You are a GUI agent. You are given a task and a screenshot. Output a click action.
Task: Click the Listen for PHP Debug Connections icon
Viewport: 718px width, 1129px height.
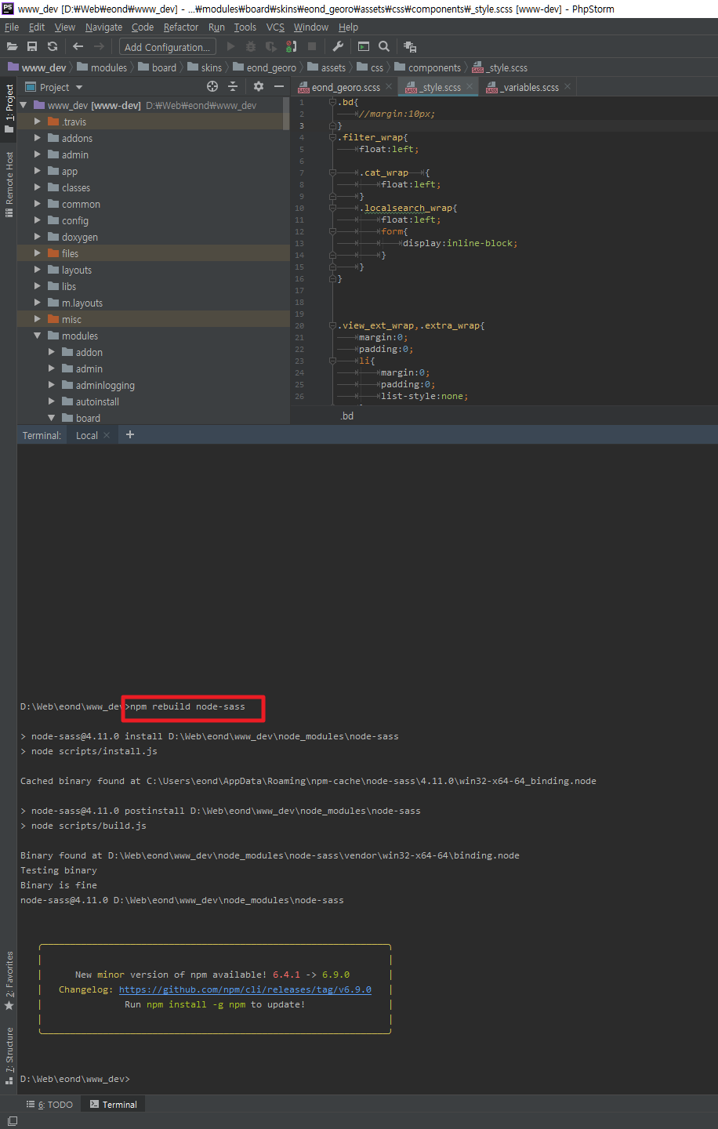point(292,47)
